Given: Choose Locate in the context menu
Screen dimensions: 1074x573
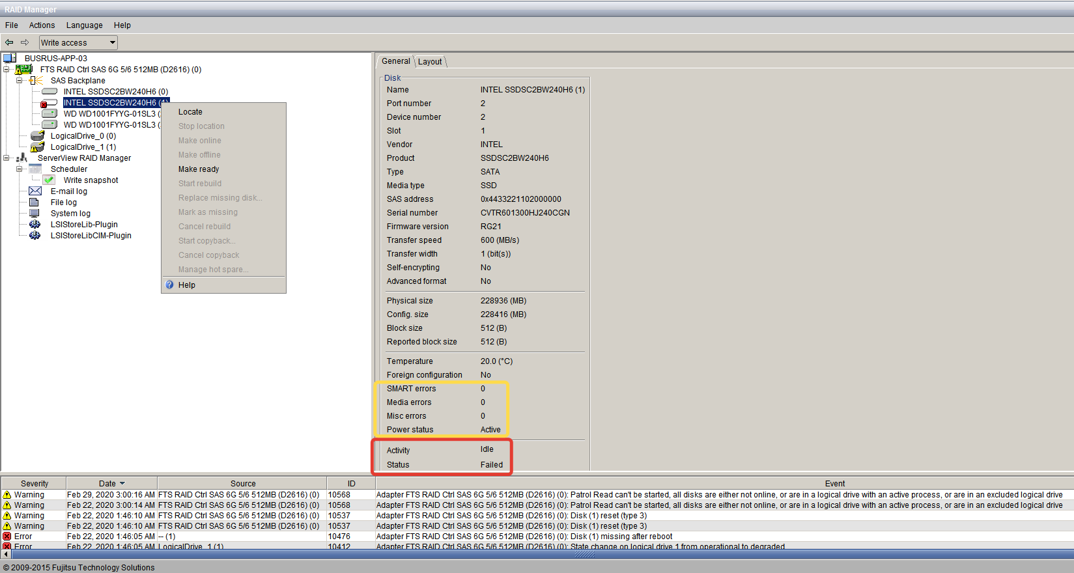Looking at the screenshot, I should click(190, 112).
